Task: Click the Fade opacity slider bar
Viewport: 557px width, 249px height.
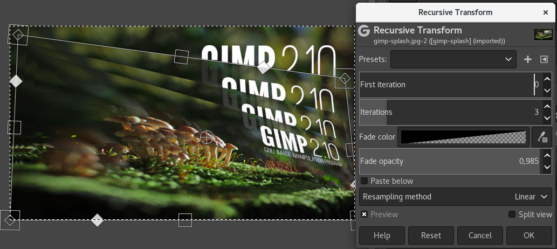Action: (451, 161)
